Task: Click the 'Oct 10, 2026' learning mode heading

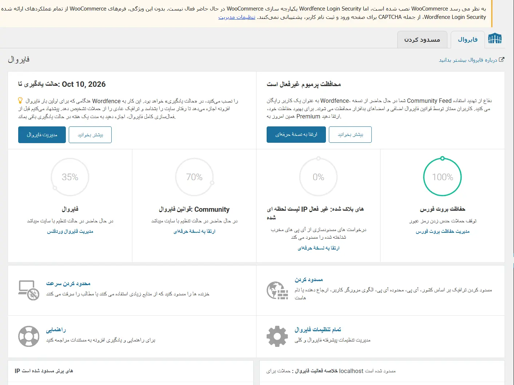Action: click(62, 84)
